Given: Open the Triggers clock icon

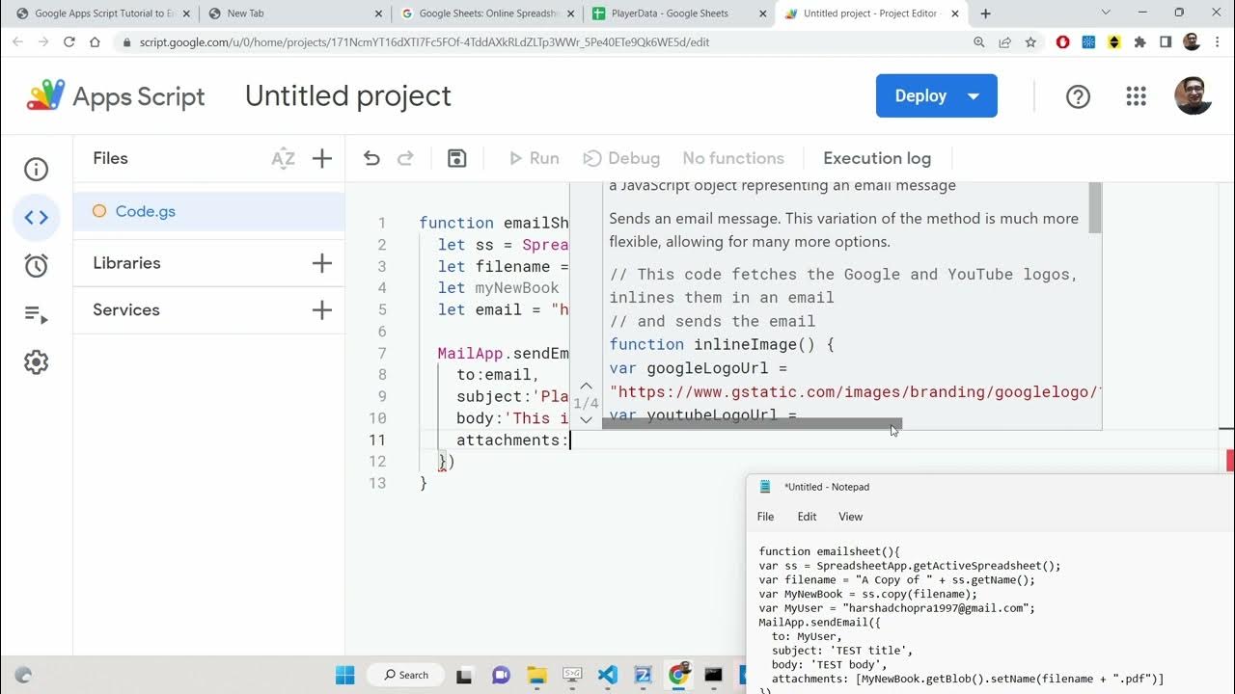Looking at the screenshot, I should pos(36,266).
